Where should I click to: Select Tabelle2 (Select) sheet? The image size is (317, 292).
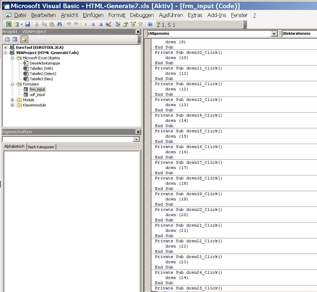click(x=43, y=74)
